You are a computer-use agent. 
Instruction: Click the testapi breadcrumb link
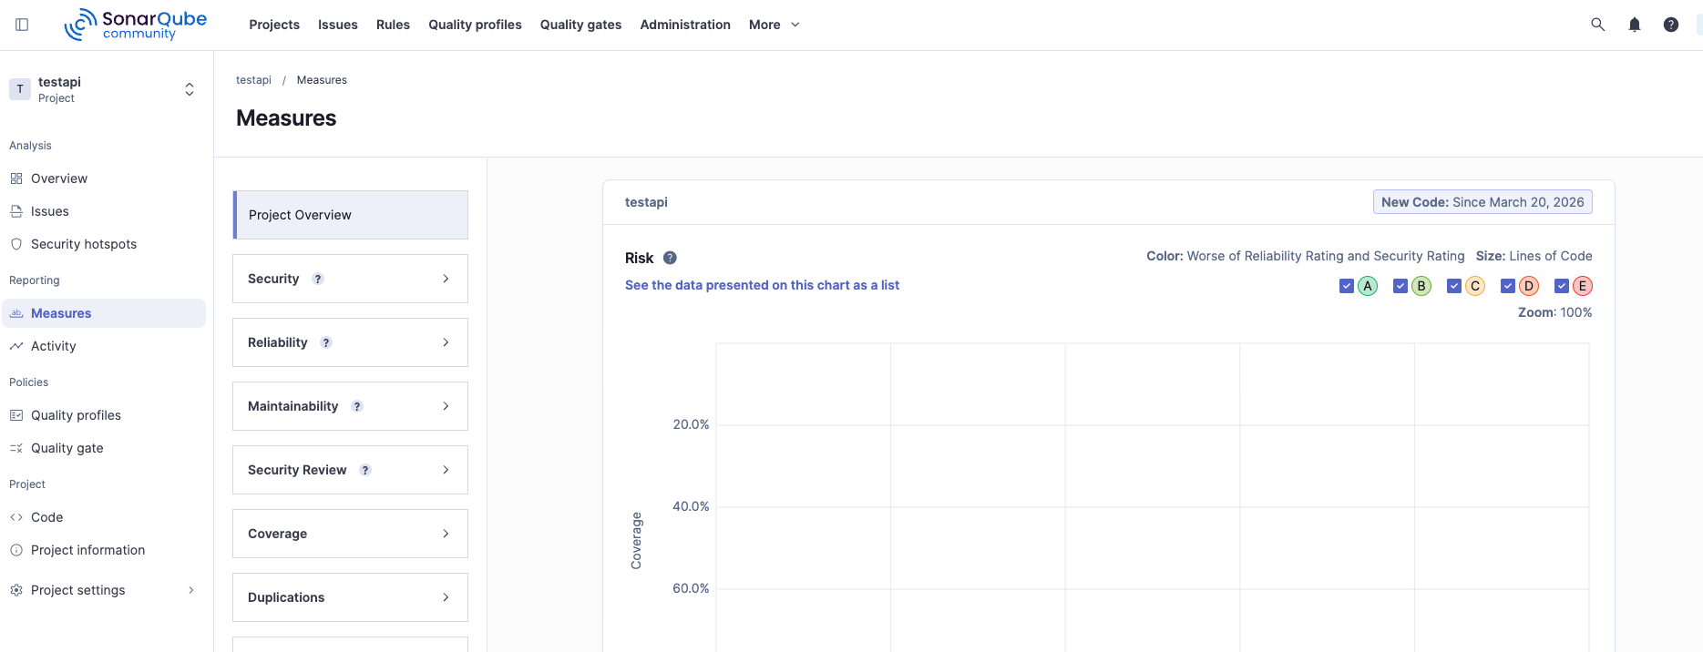[x=253, y=80]
